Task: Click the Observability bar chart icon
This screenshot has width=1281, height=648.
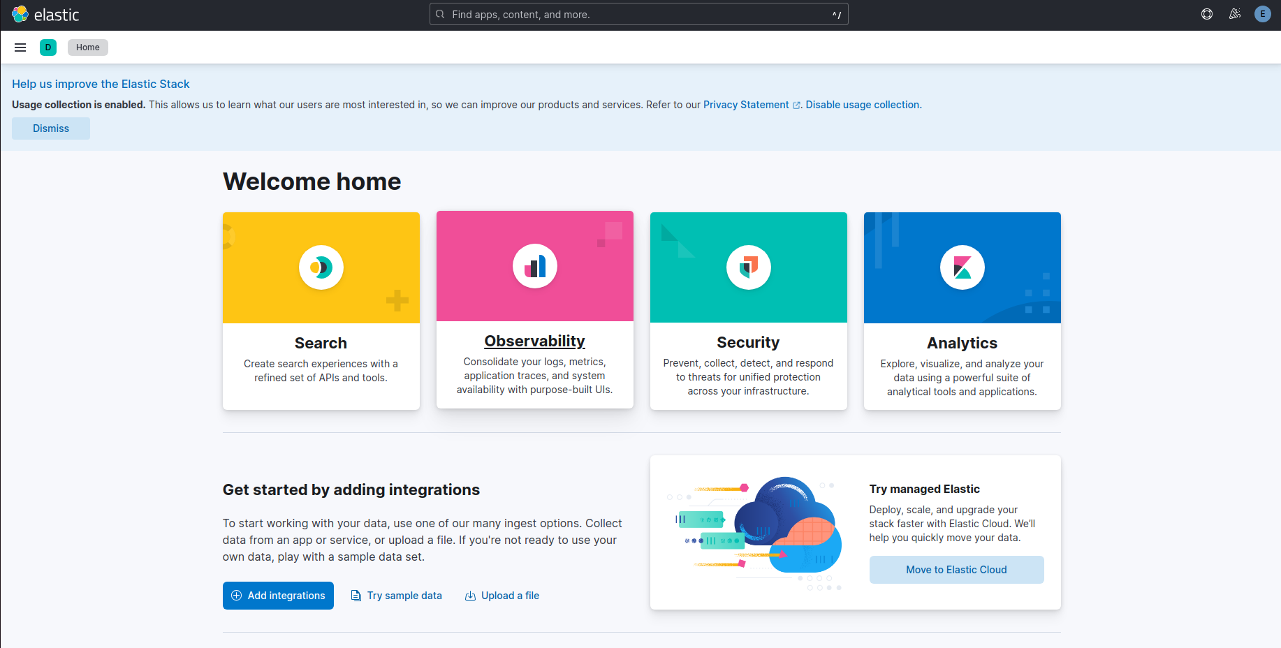Action: [x=535, y=266]
